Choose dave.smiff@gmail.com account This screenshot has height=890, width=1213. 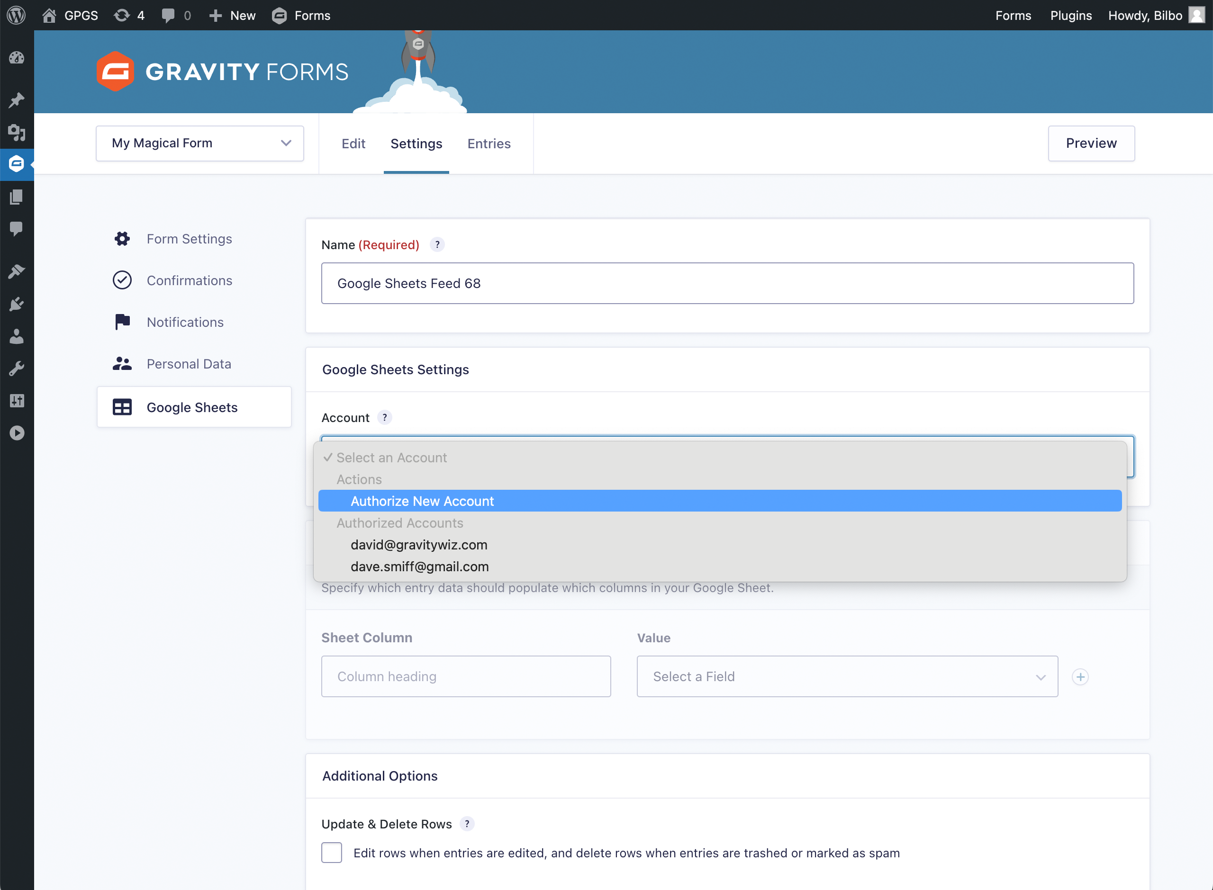[x=720, y=567]
